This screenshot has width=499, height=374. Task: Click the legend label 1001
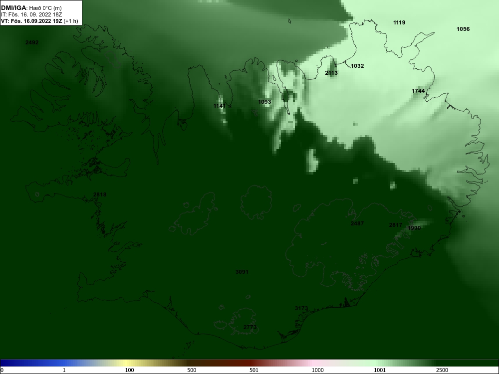pos(380,370)
